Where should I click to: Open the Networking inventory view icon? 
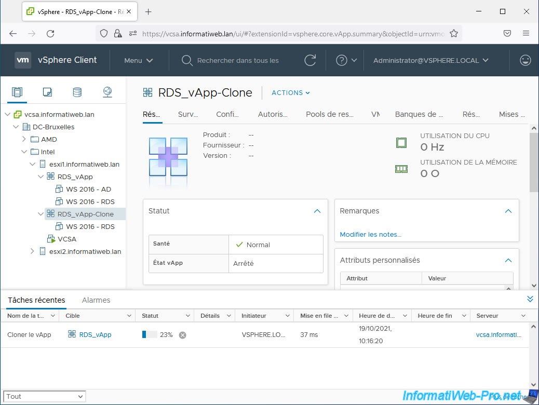pos(107,92)
